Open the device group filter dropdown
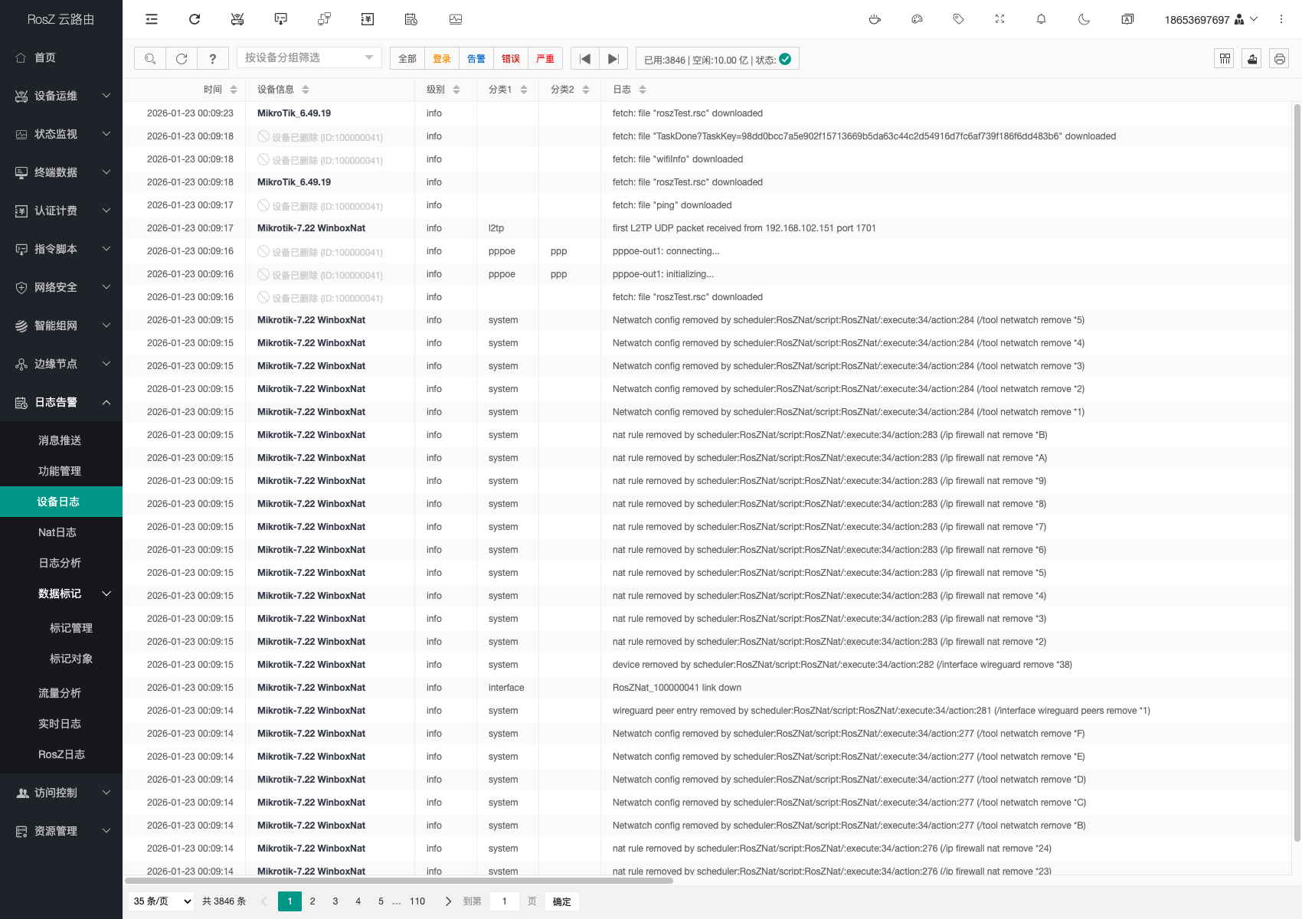The height and width of the screenshot is (919, 1302). (x=309, y=58)
